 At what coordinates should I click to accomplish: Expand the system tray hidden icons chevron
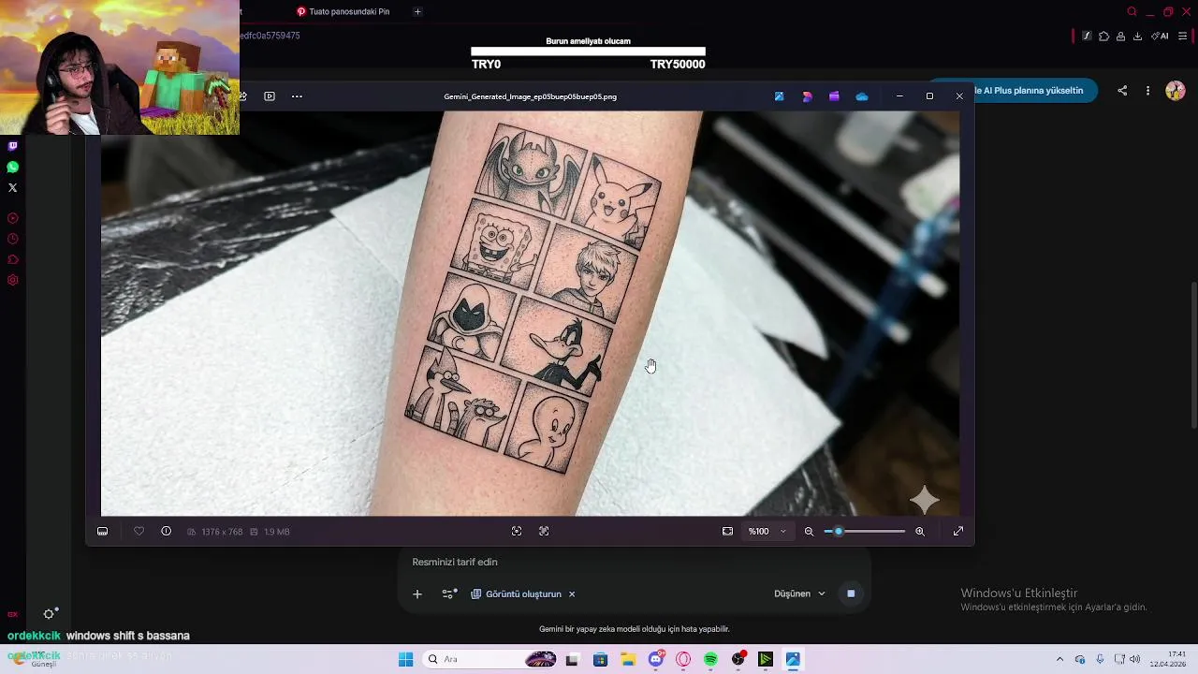tap(1059, 659)
